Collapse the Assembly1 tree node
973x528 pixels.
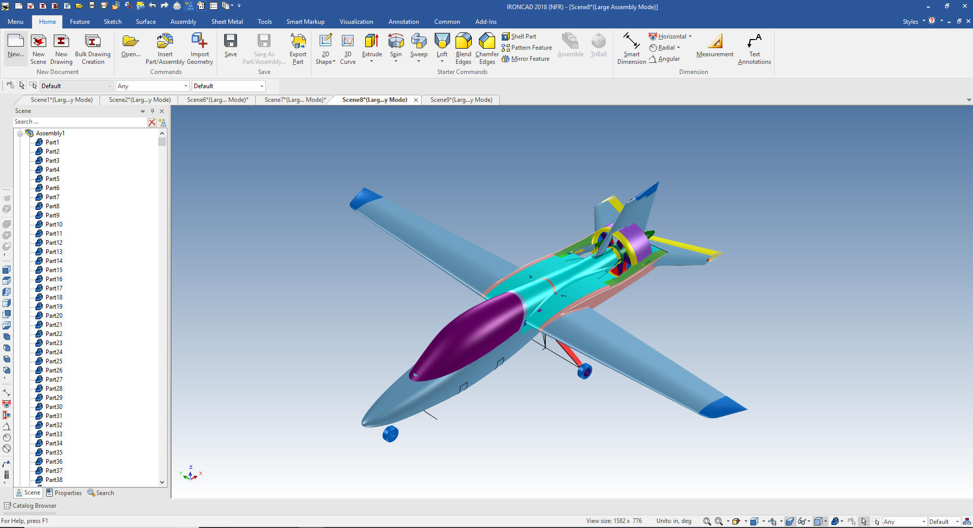(20, 133)
